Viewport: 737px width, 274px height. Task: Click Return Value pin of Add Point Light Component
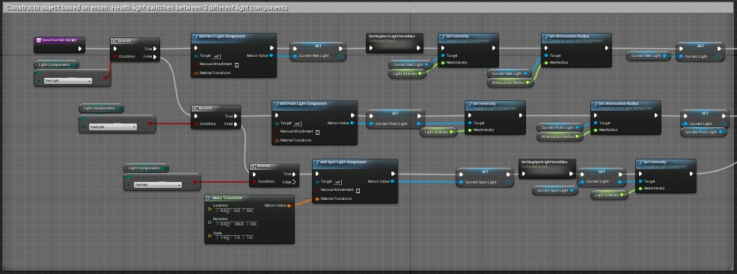click(x=353, y=123)
